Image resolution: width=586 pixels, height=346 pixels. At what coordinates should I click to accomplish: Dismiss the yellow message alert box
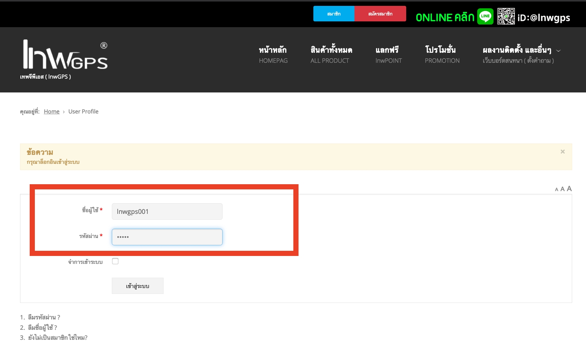[563, 152]
